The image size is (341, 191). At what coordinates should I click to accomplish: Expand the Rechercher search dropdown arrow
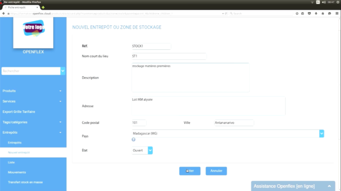point(63,71)
